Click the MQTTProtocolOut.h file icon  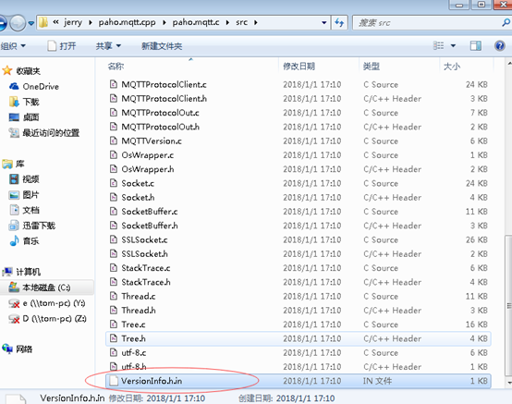click(x=114, y=127)
